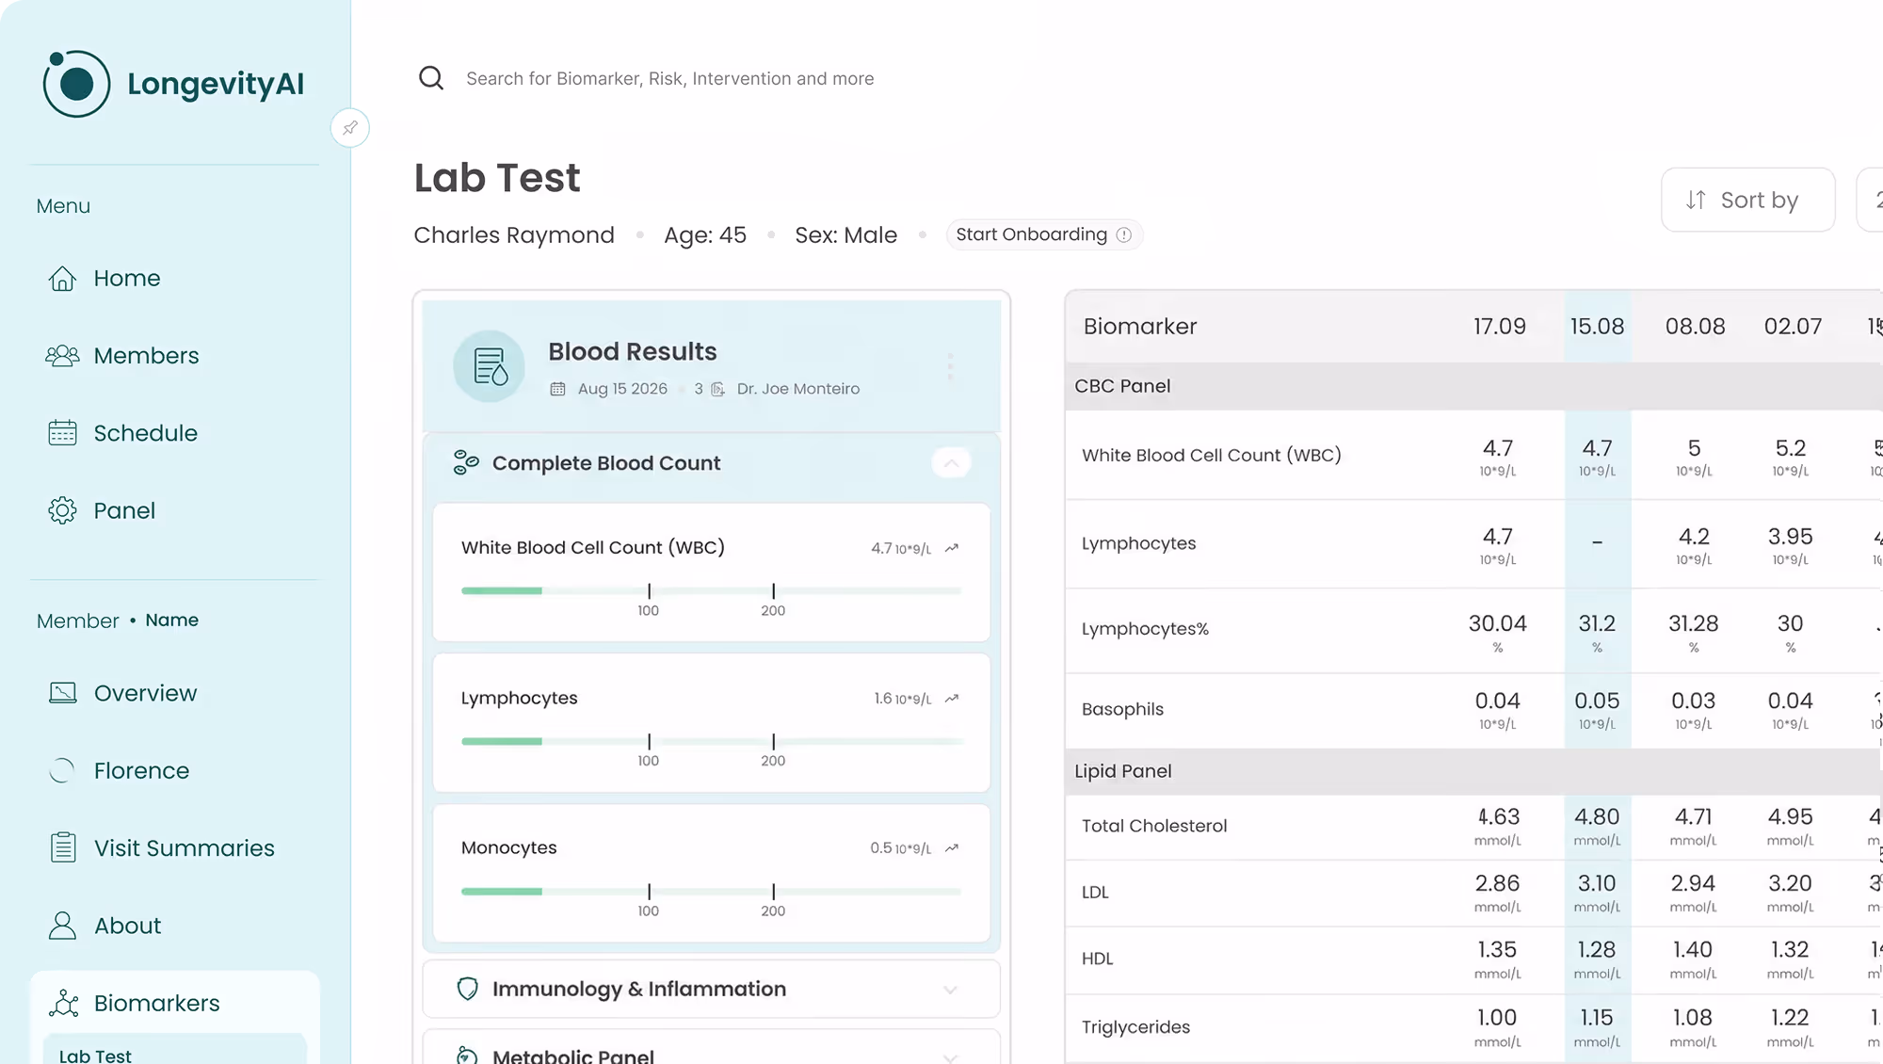The width and height of the screenshot is (1883, 1064).
Task: Open Schedule in the menu
Action: (145, 433)
